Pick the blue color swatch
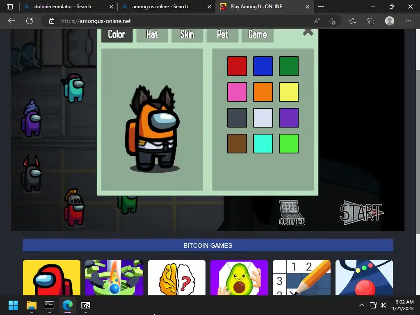 click(263, 66)
